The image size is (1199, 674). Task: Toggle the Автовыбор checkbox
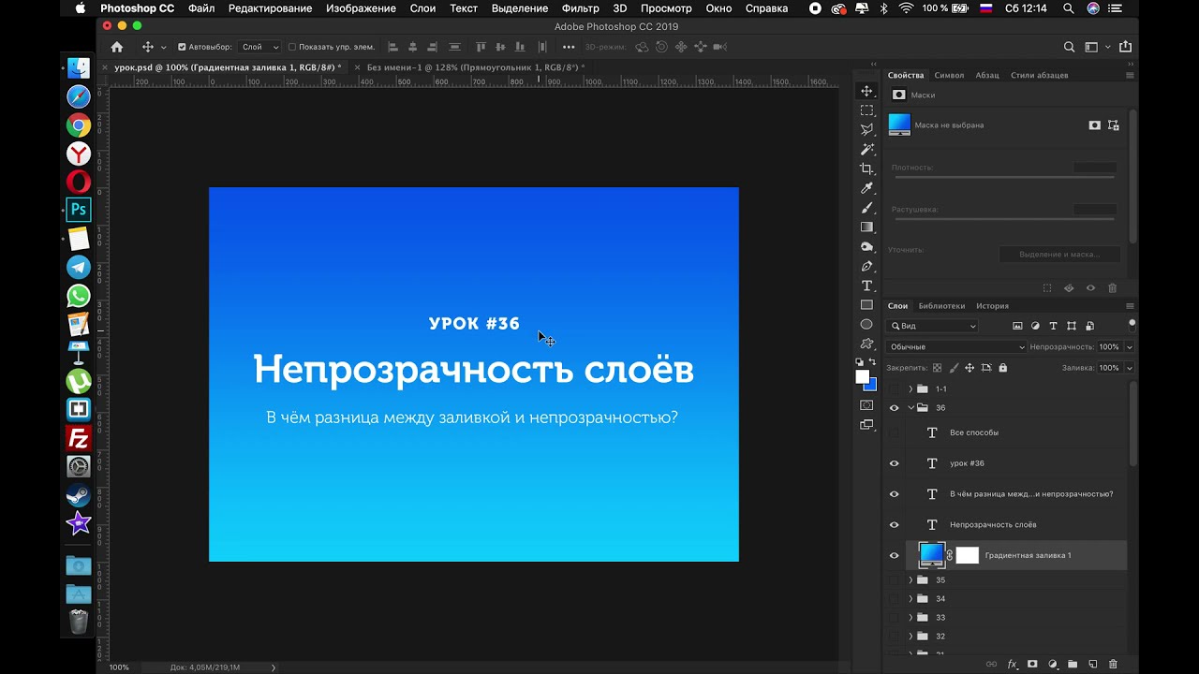tap(182, 47)
